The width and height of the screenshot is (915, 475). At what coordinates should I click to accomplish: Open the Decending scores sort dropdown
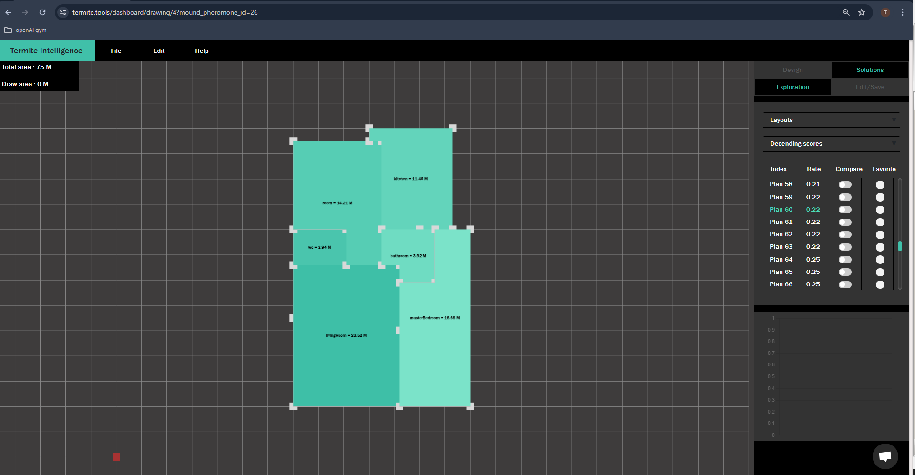point(831,144)
